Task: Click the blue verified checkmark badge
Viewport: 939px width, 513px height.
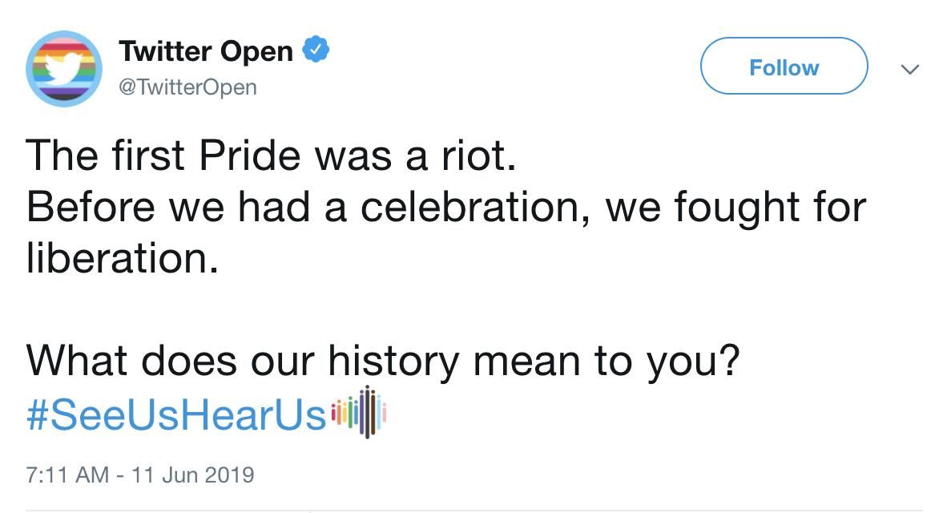Action: [x=316, y=50]
